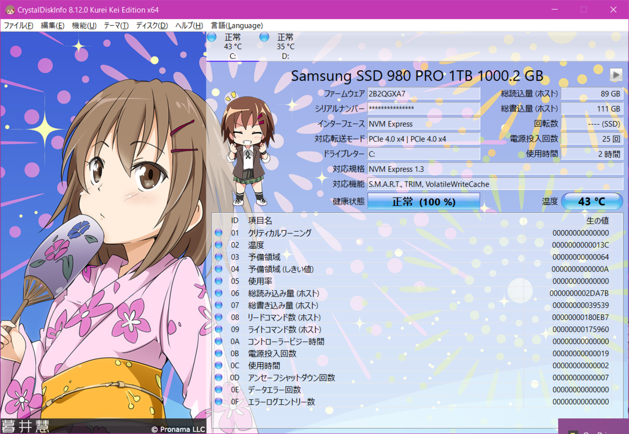Click the drive letter field C:
This screenshot has height=434, width=629.
[424, 154]
